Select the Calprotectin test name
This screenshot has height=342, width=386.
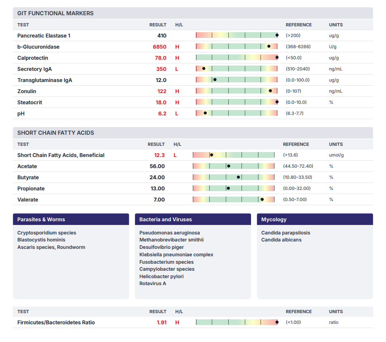(x=33, y=58)
